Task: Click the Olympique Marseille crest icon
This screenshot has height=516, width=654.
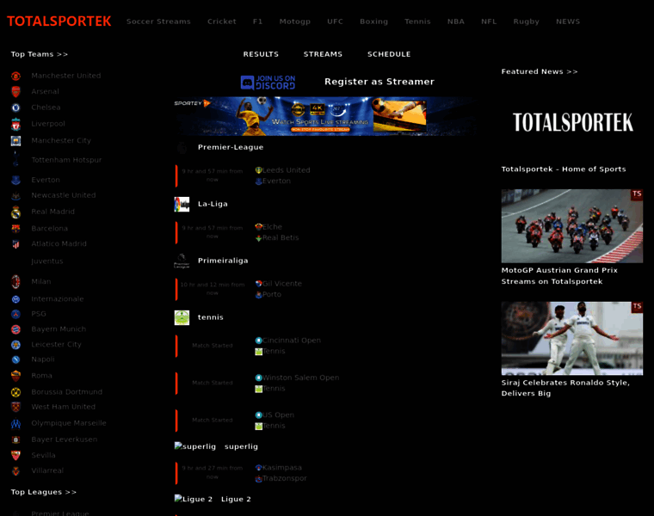Action: click(15, 423)
